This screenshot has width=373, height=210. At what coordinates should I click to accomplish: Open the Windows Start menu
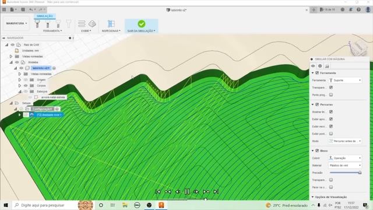coord(6,205)
